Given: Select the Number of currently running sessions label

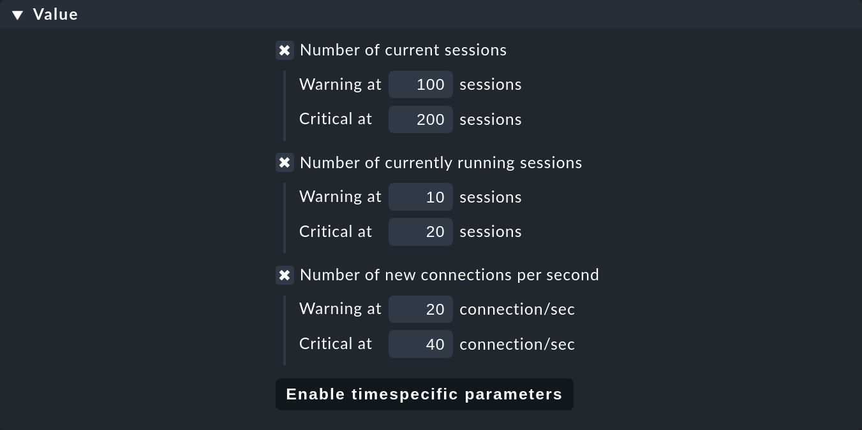Looking at the screenshot, I should coord(440,163).
